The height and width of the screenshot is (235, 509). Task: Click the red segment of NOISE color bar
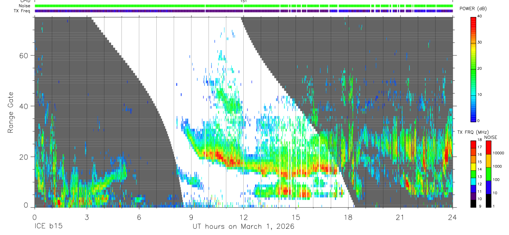tap(488, 147)
